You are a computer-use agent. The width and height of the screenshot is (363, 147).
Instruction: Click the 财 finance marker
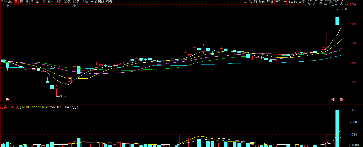[x=8, y=99]
